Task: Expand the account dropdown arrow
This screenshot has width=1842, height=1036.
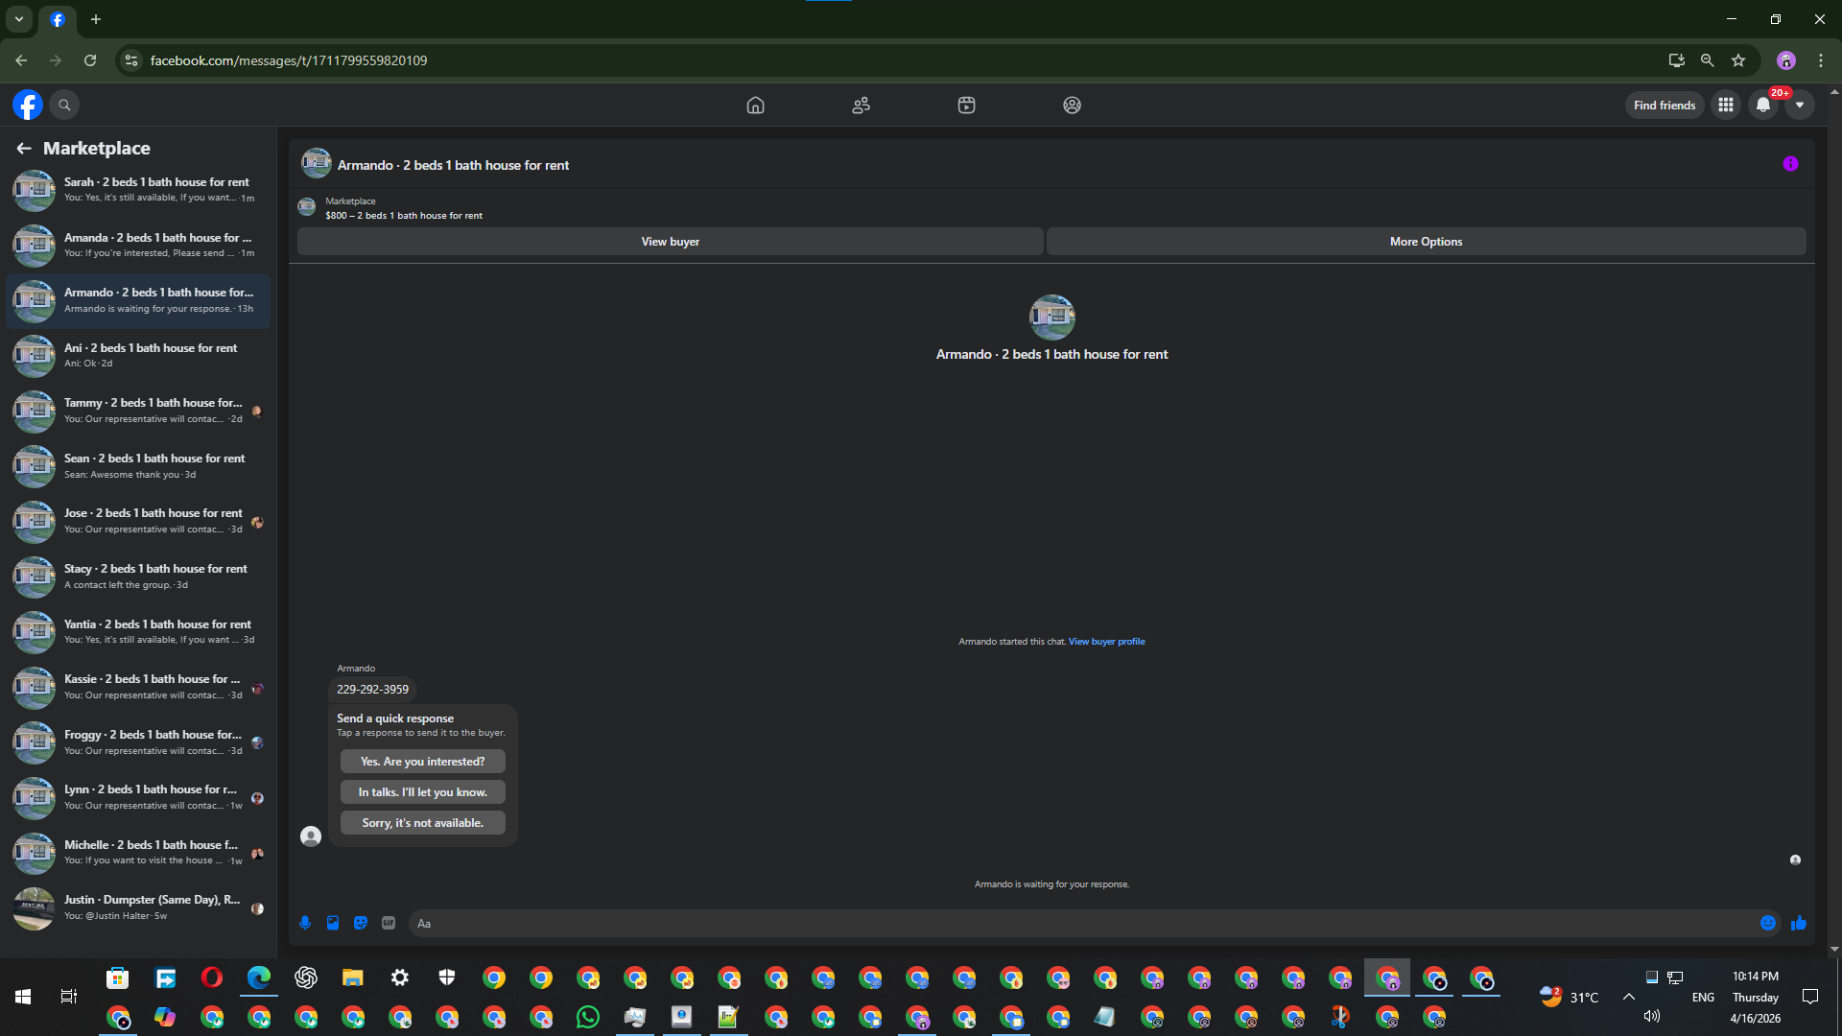Action: [x=1800, y=106]
